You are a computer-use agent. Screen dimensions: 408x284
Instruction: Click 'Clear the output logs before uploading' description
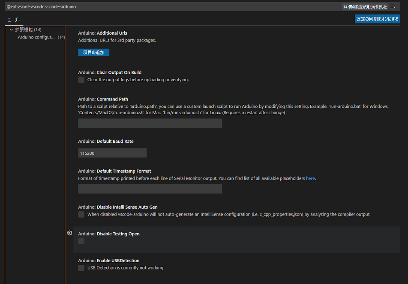138,80
